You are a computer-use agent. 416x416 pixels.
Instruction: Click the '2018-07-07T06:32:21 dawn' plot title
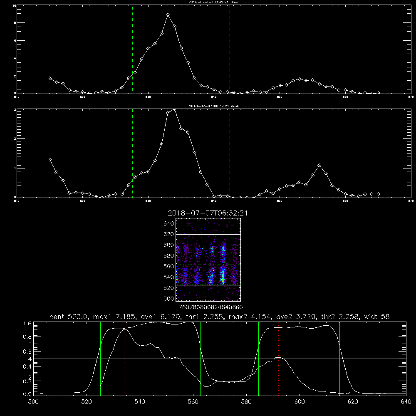(x=214, y=2)
